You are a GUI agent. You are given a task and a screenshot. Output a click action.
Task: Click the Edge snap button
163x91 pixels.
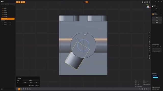tap(157, 22)
